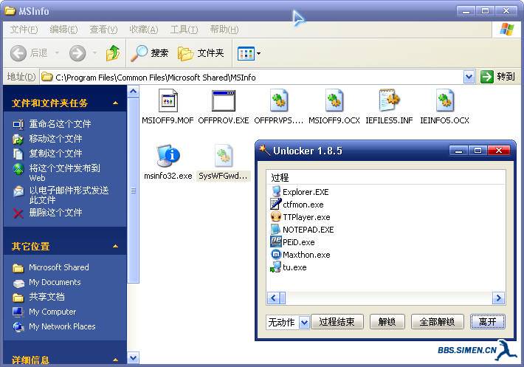Image resolution: width=524 pixels, height=367 pixels.
Task: Open the 查看(V) menu
Action: (103, 30)
